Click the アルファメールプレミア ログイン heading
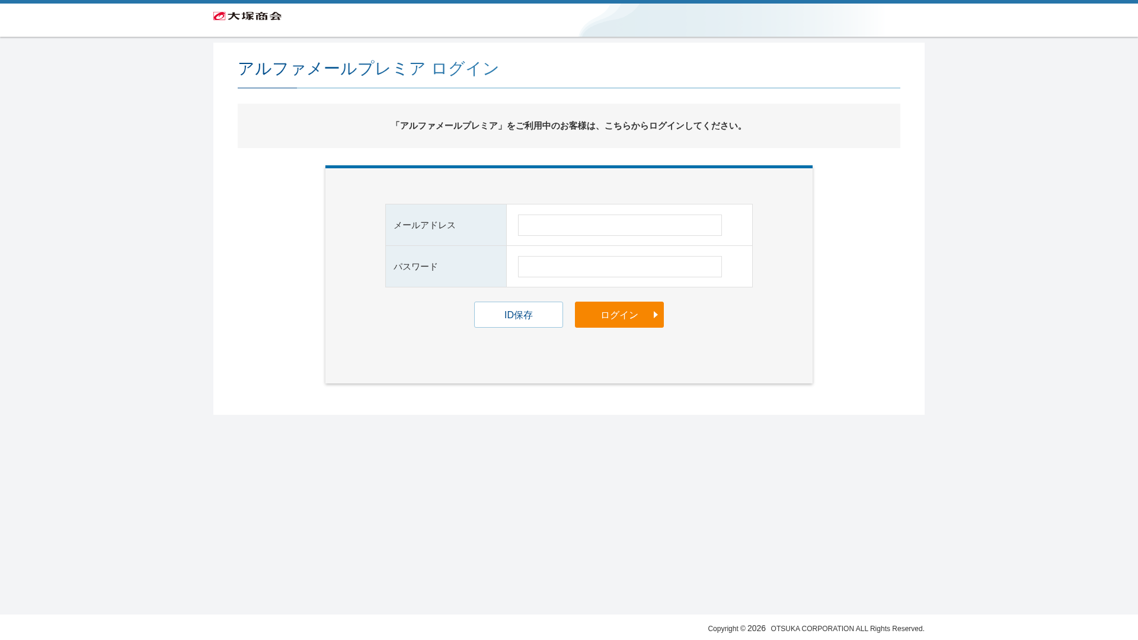The image size is (1138, 640). pyautogui.click(x=368, y=69)
